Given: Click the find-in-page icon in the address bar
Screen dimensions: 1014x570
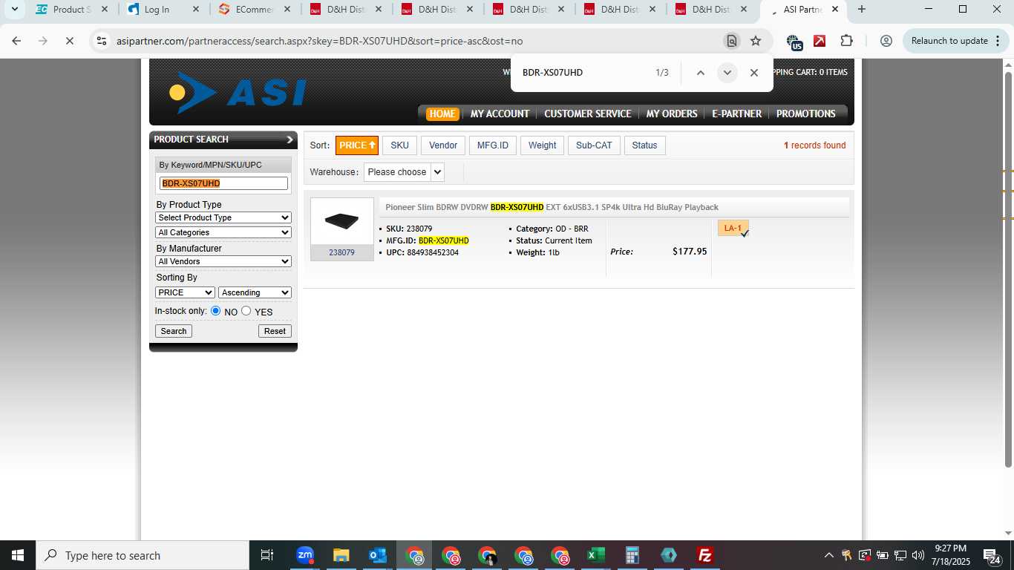Looking at the screenshot, I should [732, 41].
